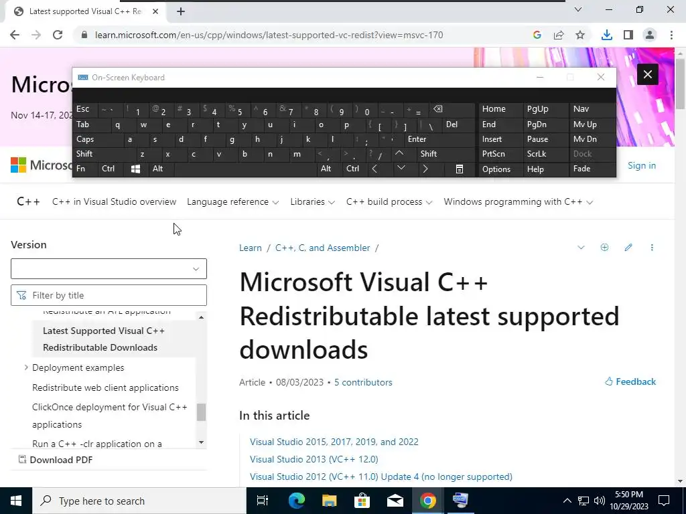The width and height of the screenshot is (686, 514).
Task: Select Redistribute web client applications item
Action: coord(105,388)
